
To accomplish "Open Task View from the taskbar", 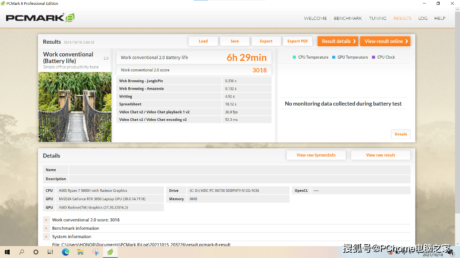I will pyautogui.click(x=50, y=252).
